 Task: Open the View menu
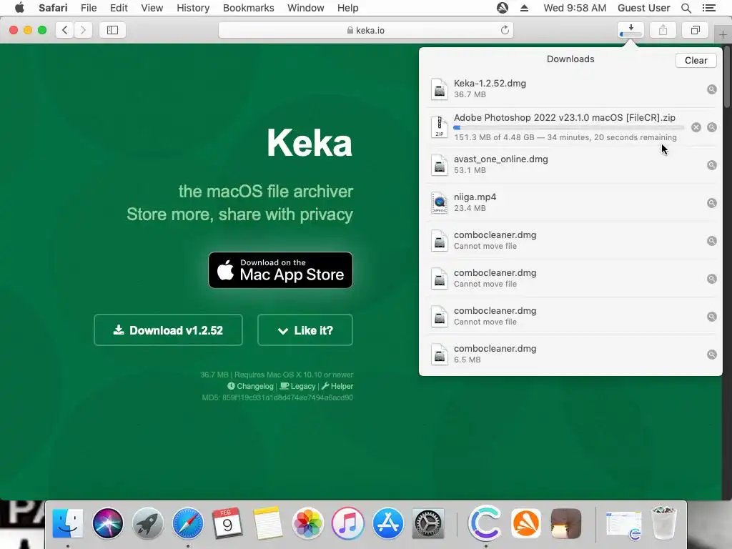click(152, 8)
